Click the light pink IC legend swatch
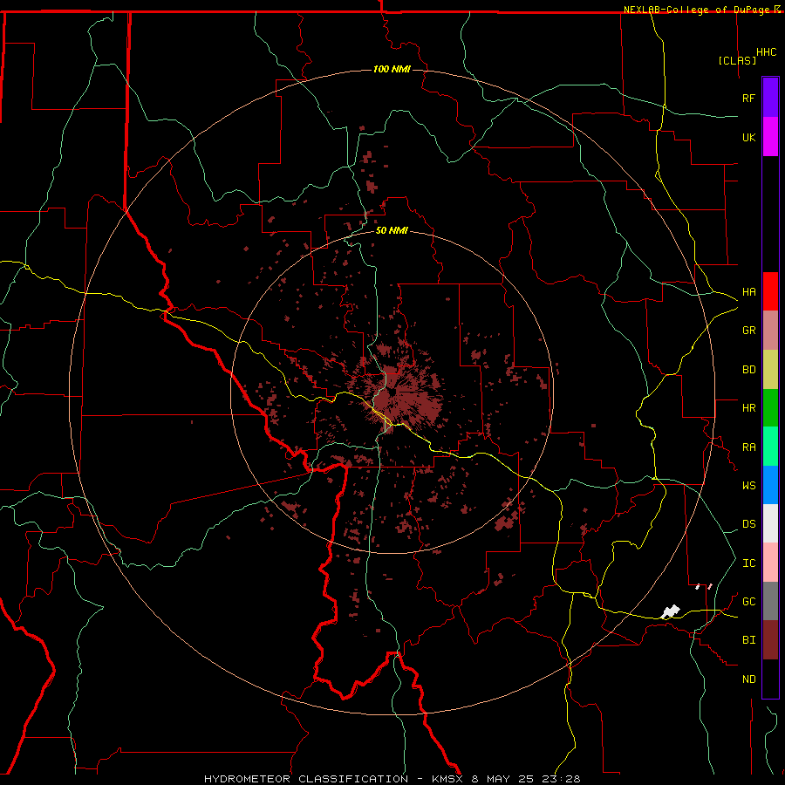Screen dimensions: 785x785 (x=770, y=563)
